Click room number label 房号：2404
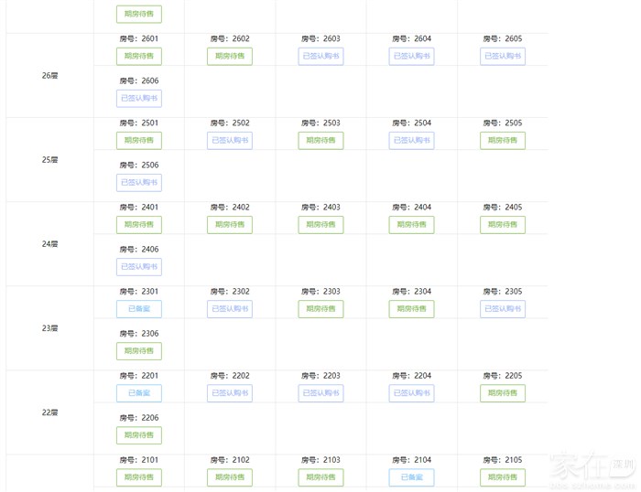Viewport: 641px width, 492px height. pos(412,208)
